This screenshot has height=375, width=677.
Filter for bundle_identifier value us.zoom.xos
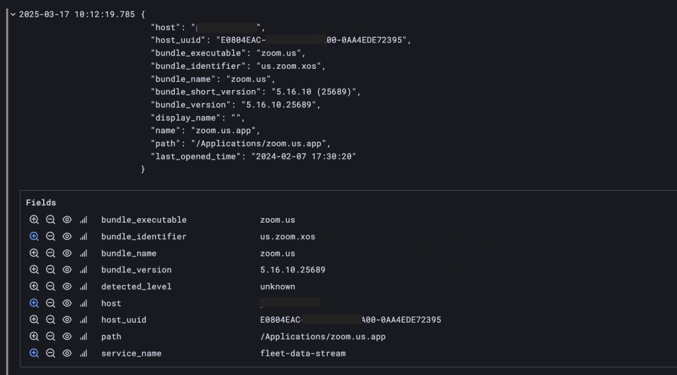coord(34,237)
